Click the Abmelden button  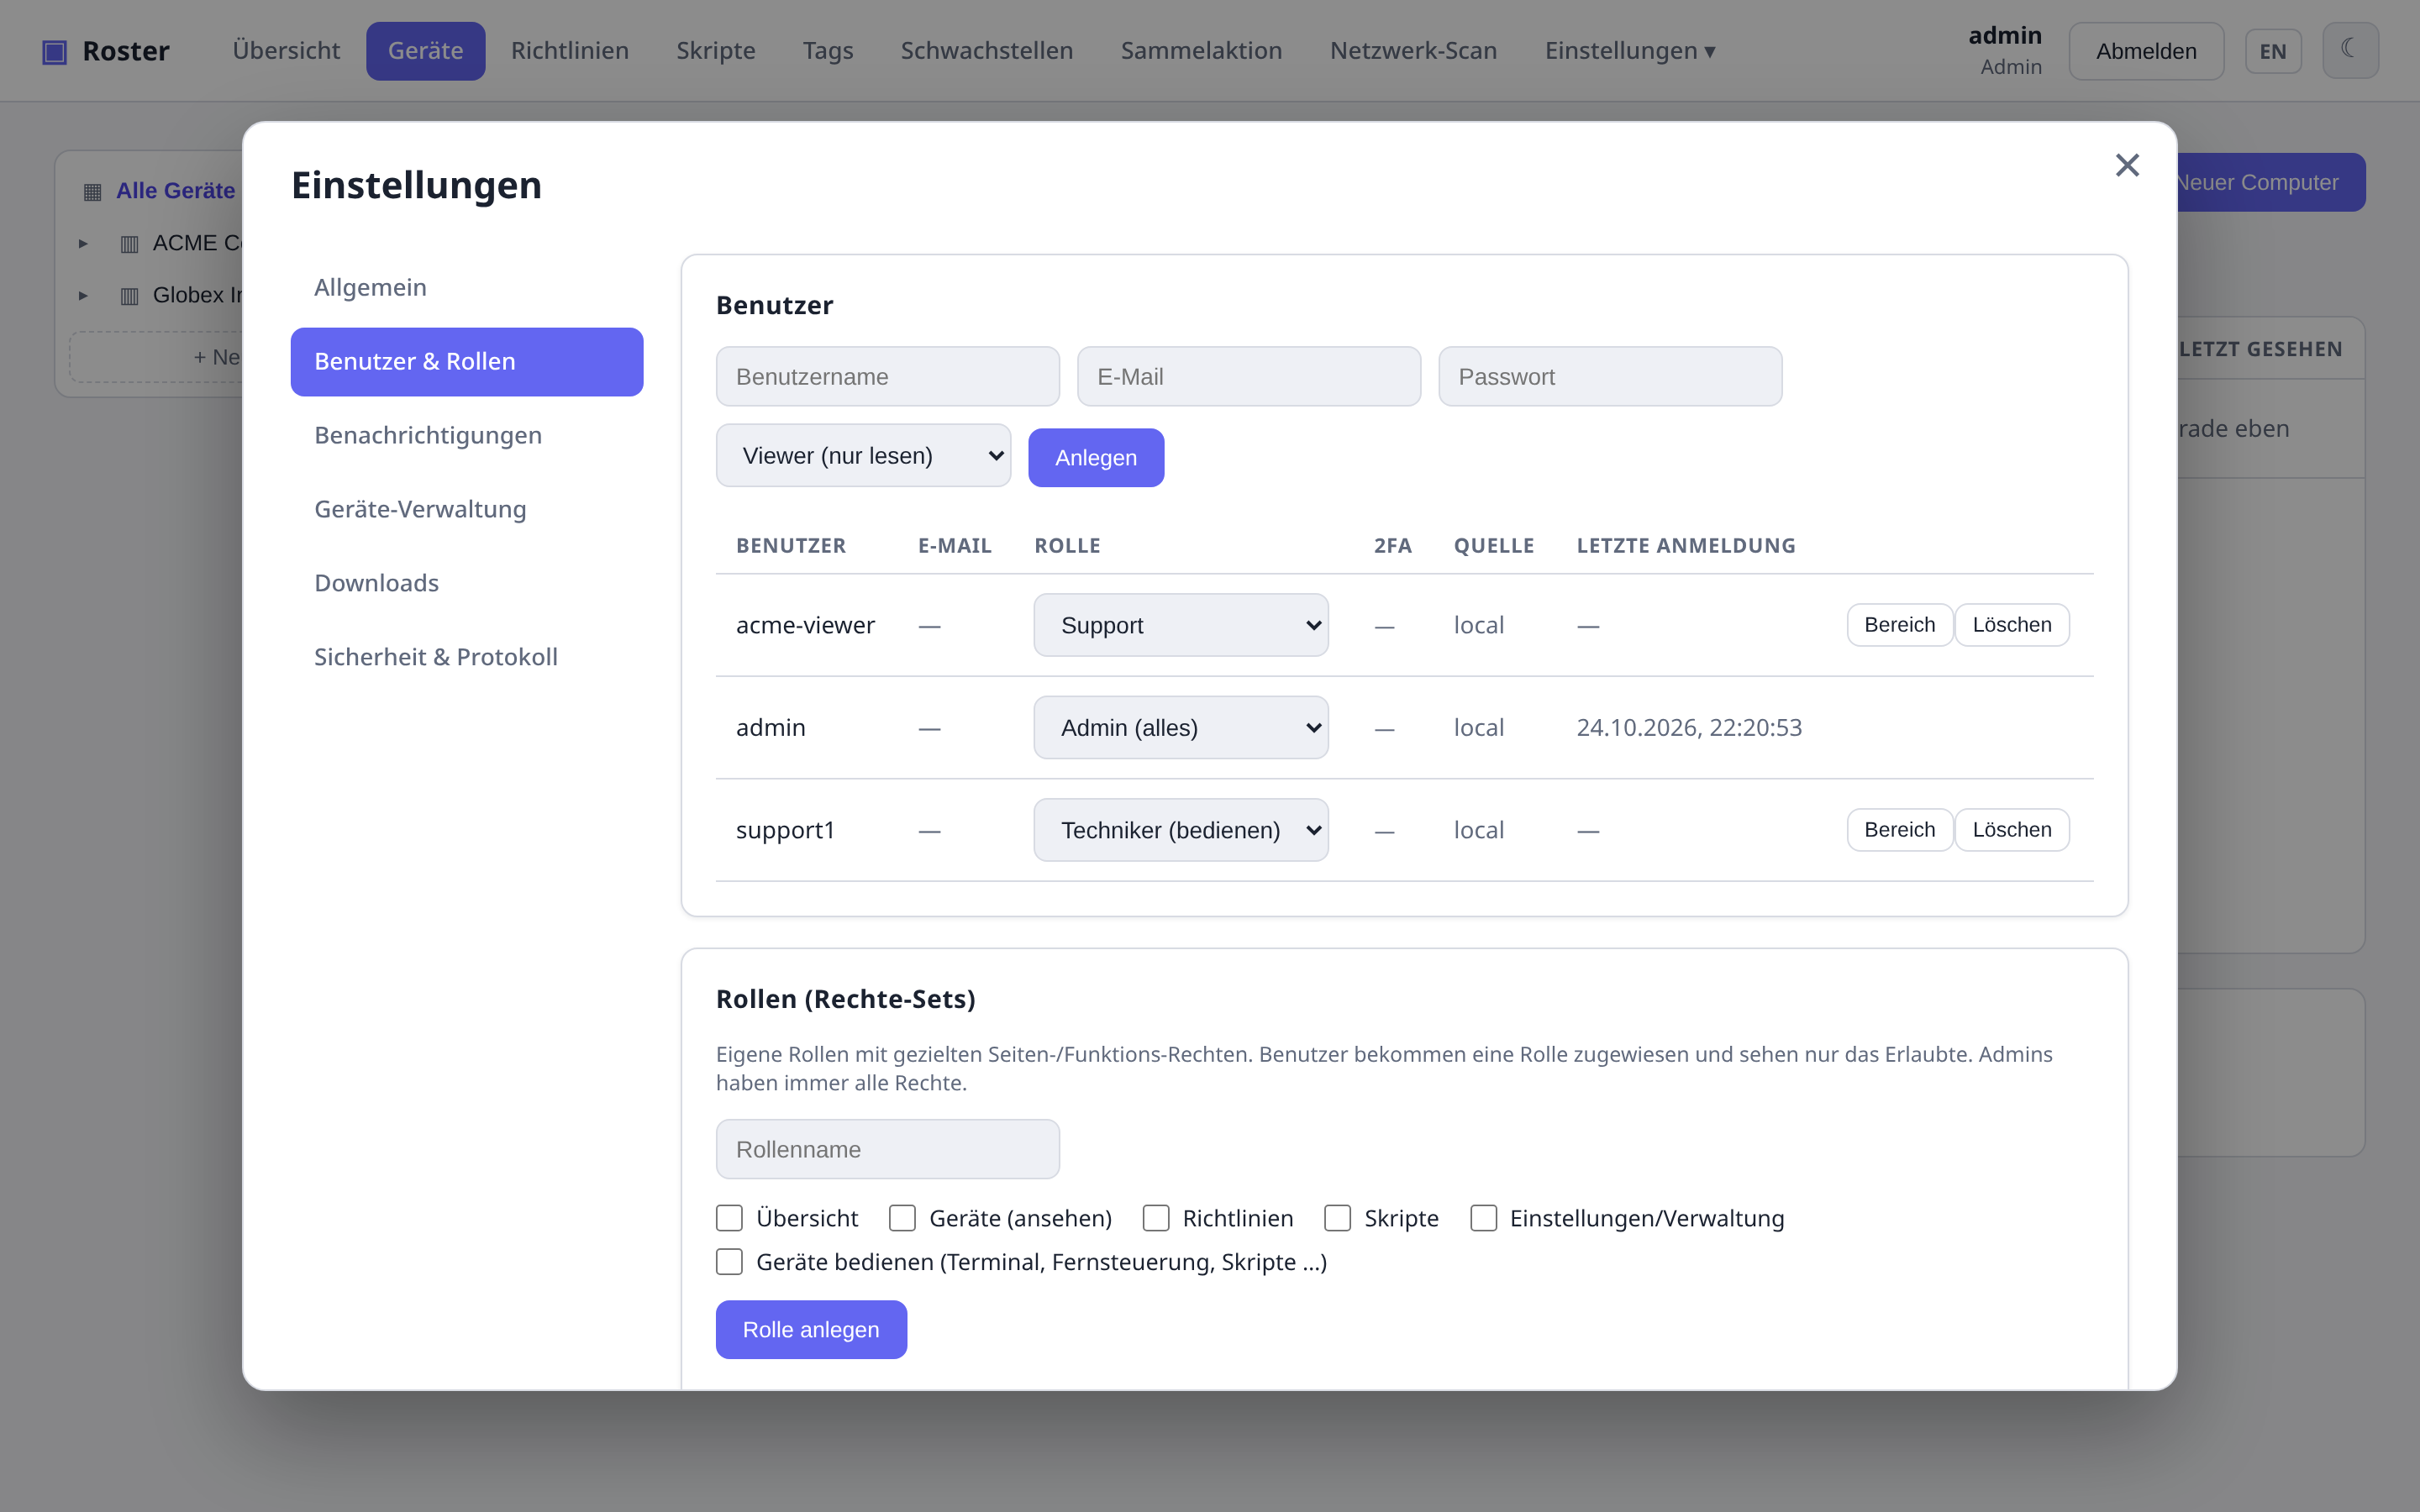(x=2146, y=51)
